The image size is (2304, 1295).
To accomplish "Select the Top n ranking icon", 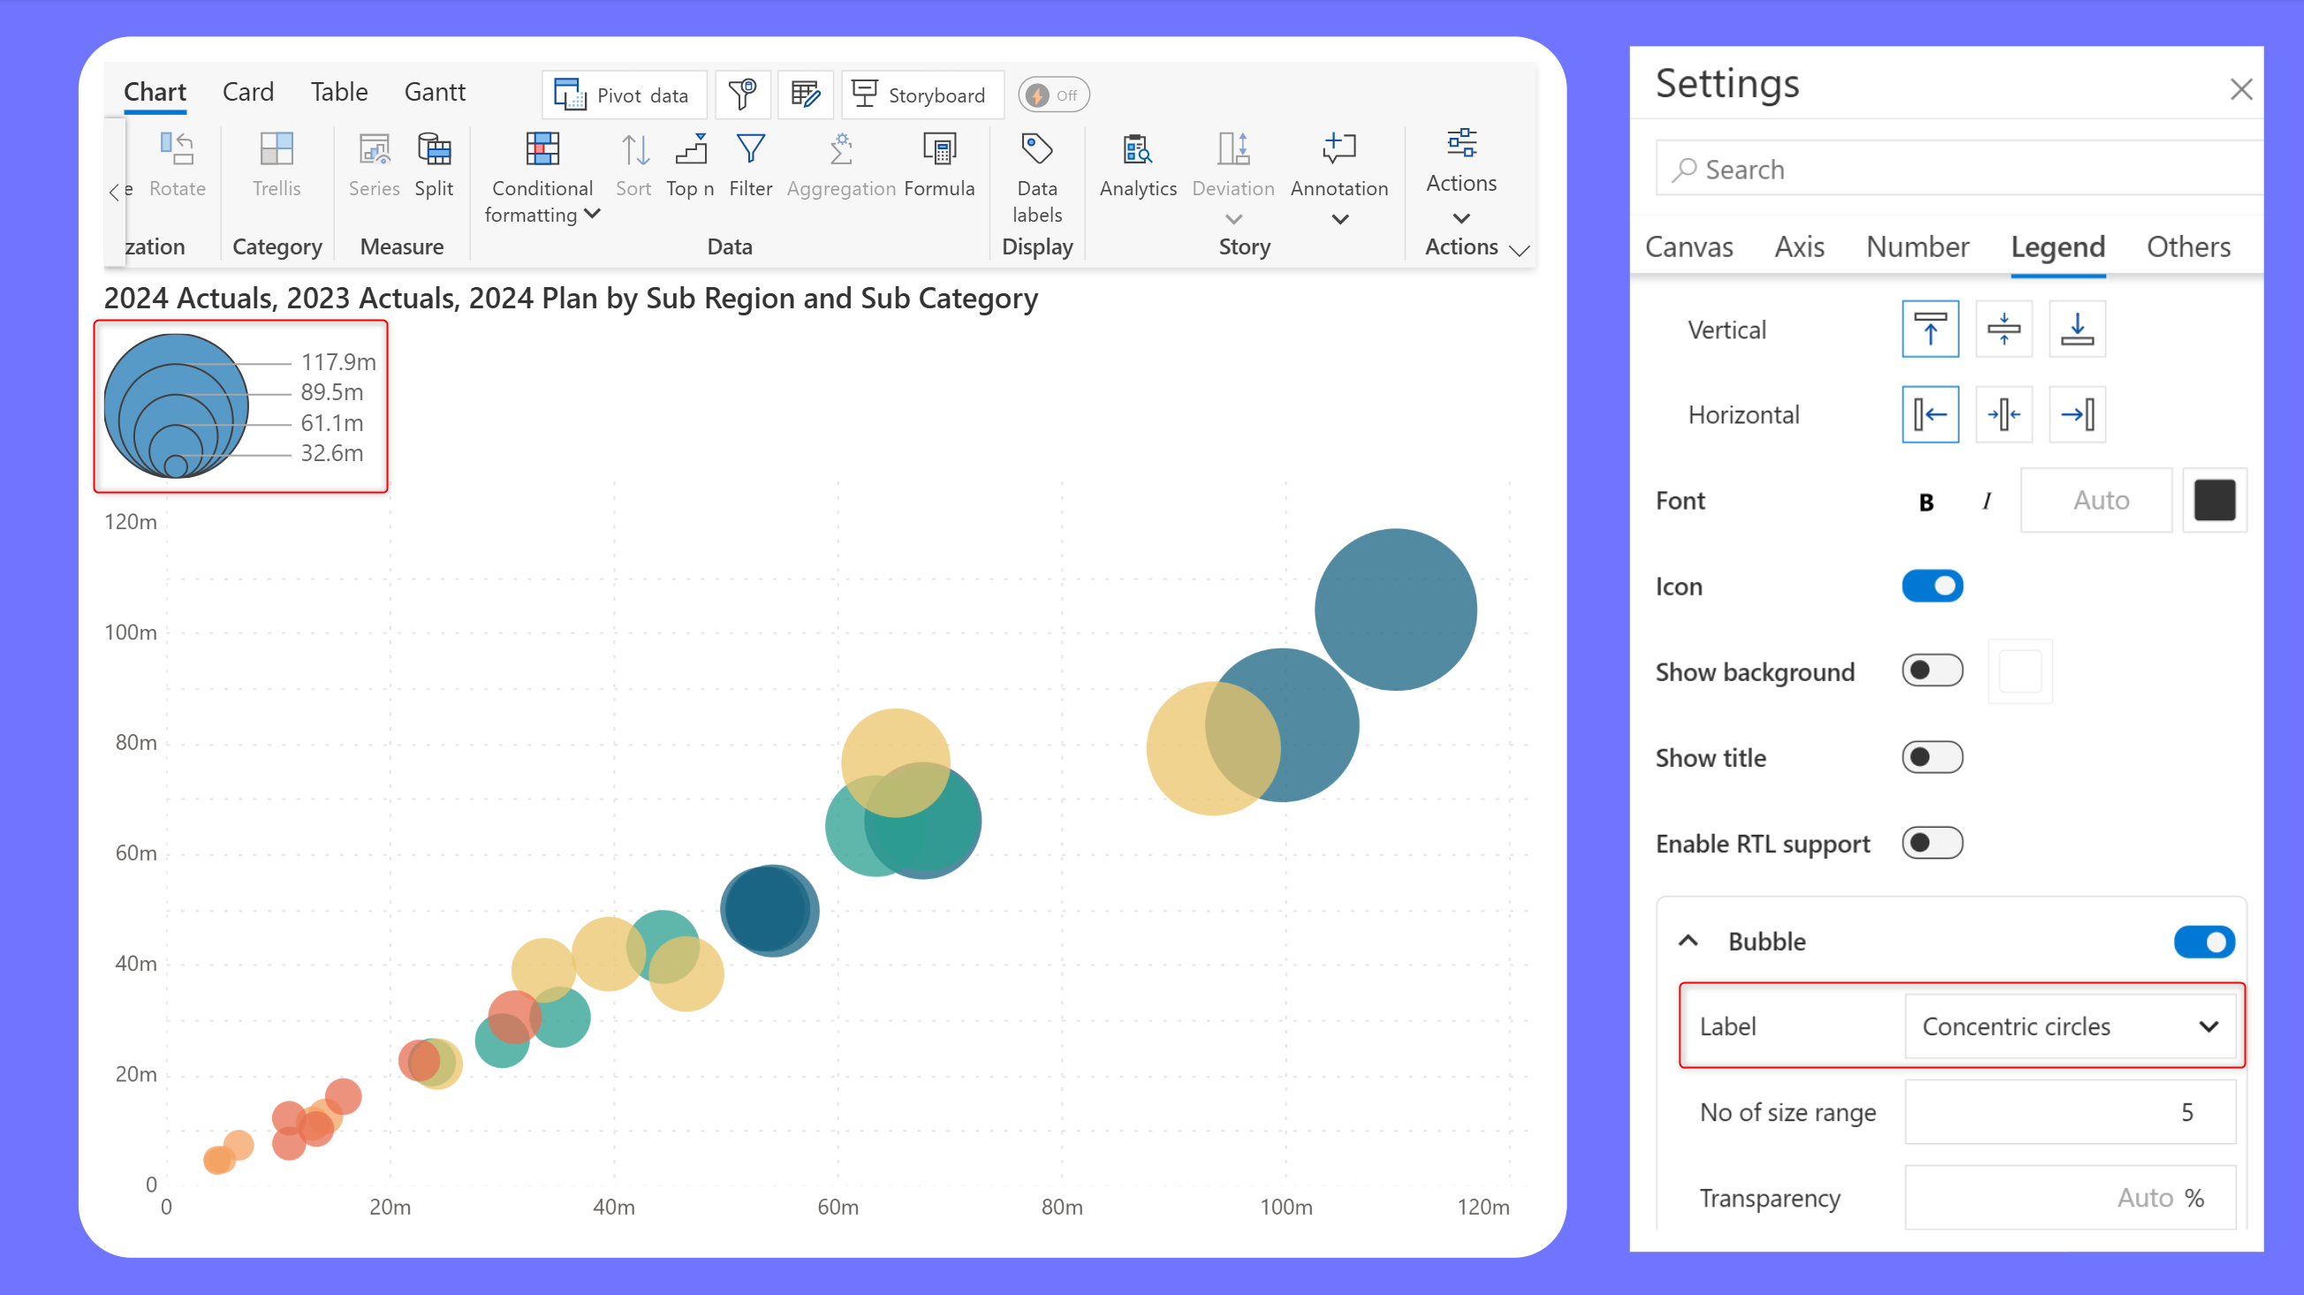I will (690, 150).
